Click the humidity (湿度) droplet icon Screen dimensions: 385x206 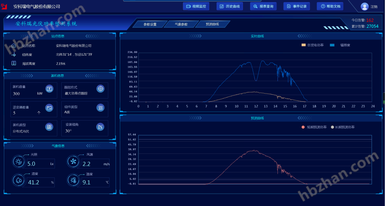click(19, 180)
